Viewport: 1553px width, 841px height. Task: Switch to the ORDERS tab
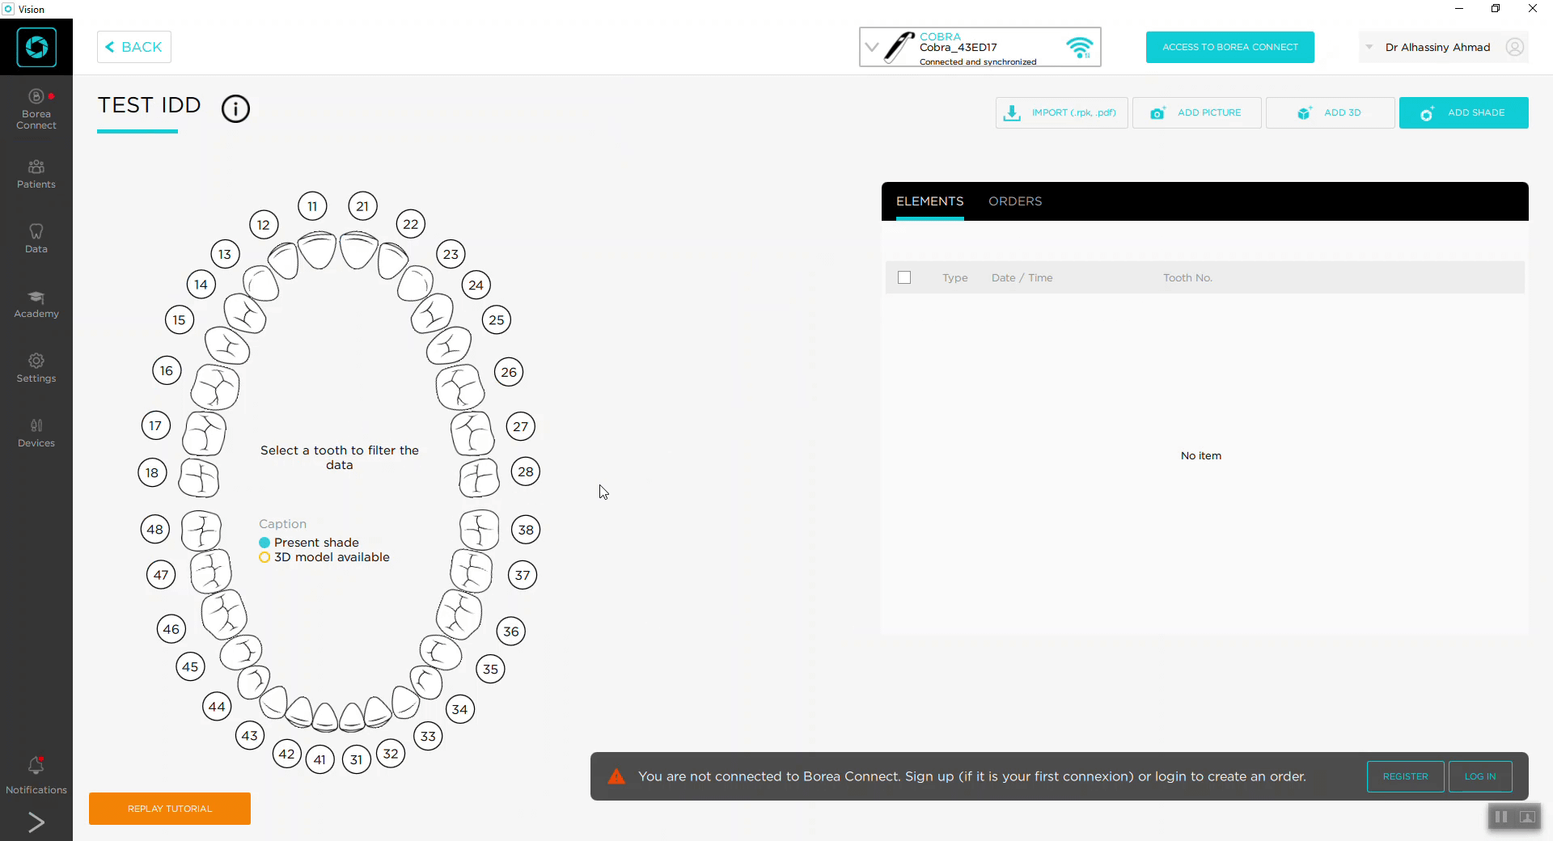pos(1015,201)
